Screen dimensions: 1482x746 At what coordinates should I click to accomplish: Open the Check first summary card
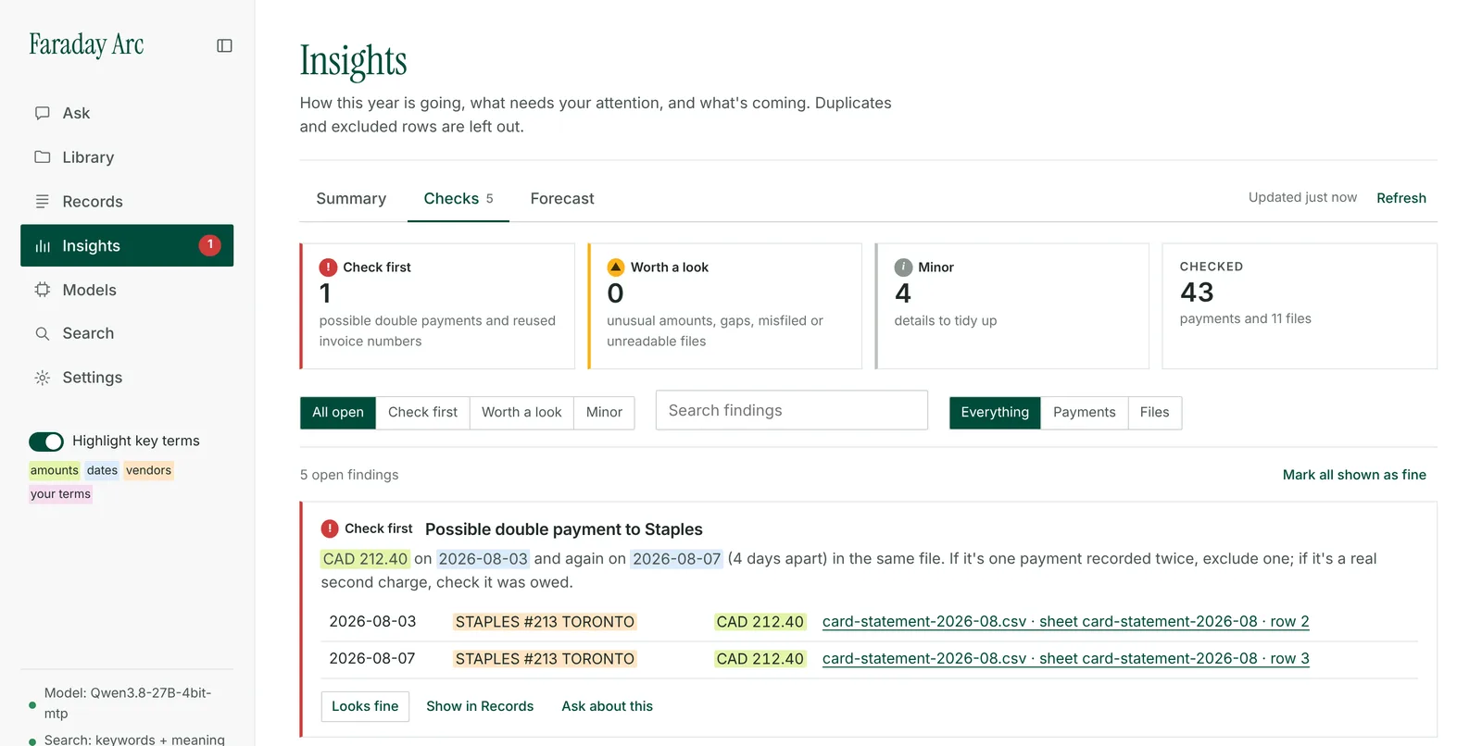tap(437, 306)
